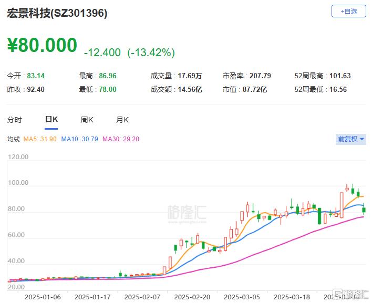Click 2025-02-20 date axis label
This screenshot has width=372, height=303.
coord(192,297)
